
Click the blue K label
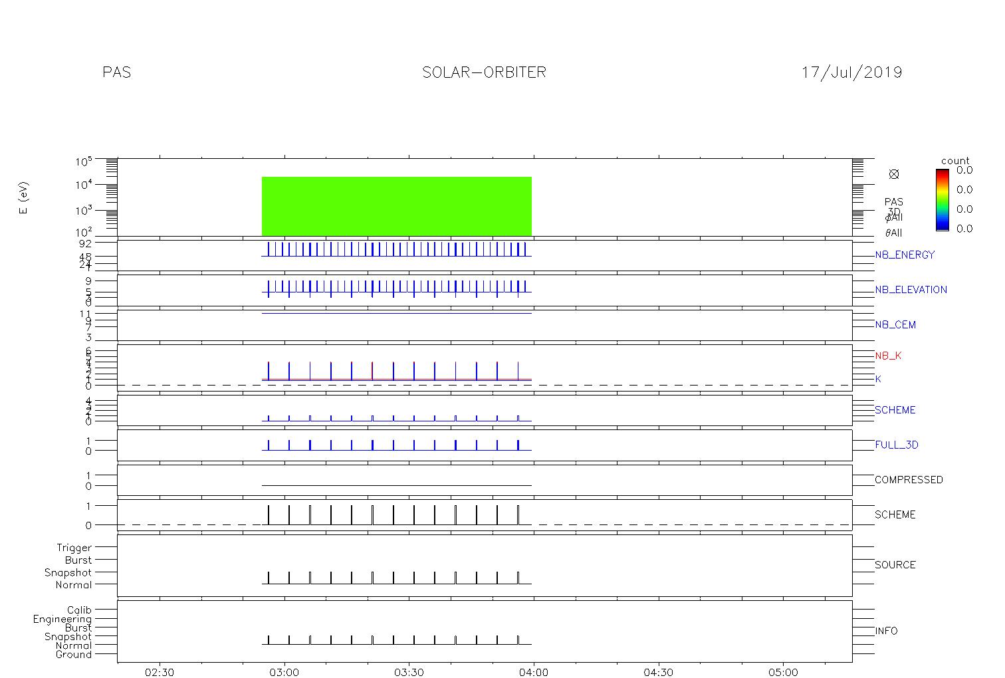(878, 379)
